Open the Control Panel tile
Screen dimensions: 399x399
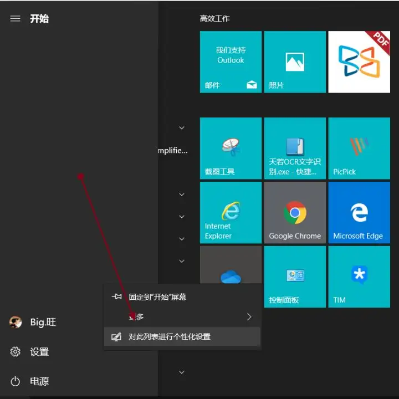coord(295,277)
